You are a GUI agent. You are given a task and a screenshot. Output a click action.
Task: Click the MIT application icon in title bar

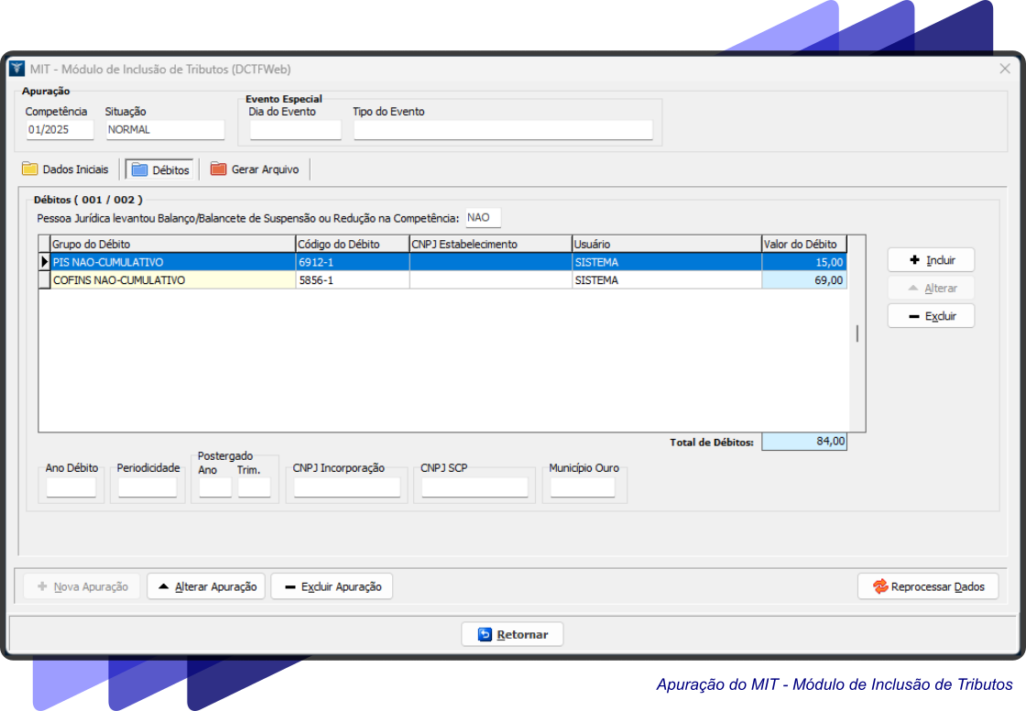pos(16,69)
